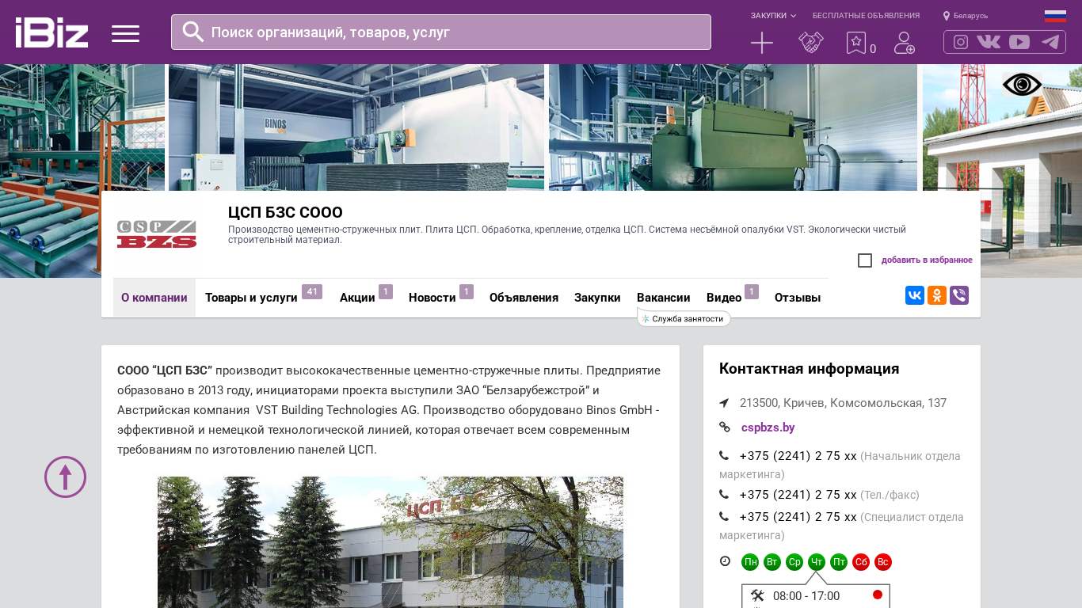Reveal the Начальник отдела маркетинга phone number
The width and height of the screenshot is (1082, 608).
pos(798,456)
